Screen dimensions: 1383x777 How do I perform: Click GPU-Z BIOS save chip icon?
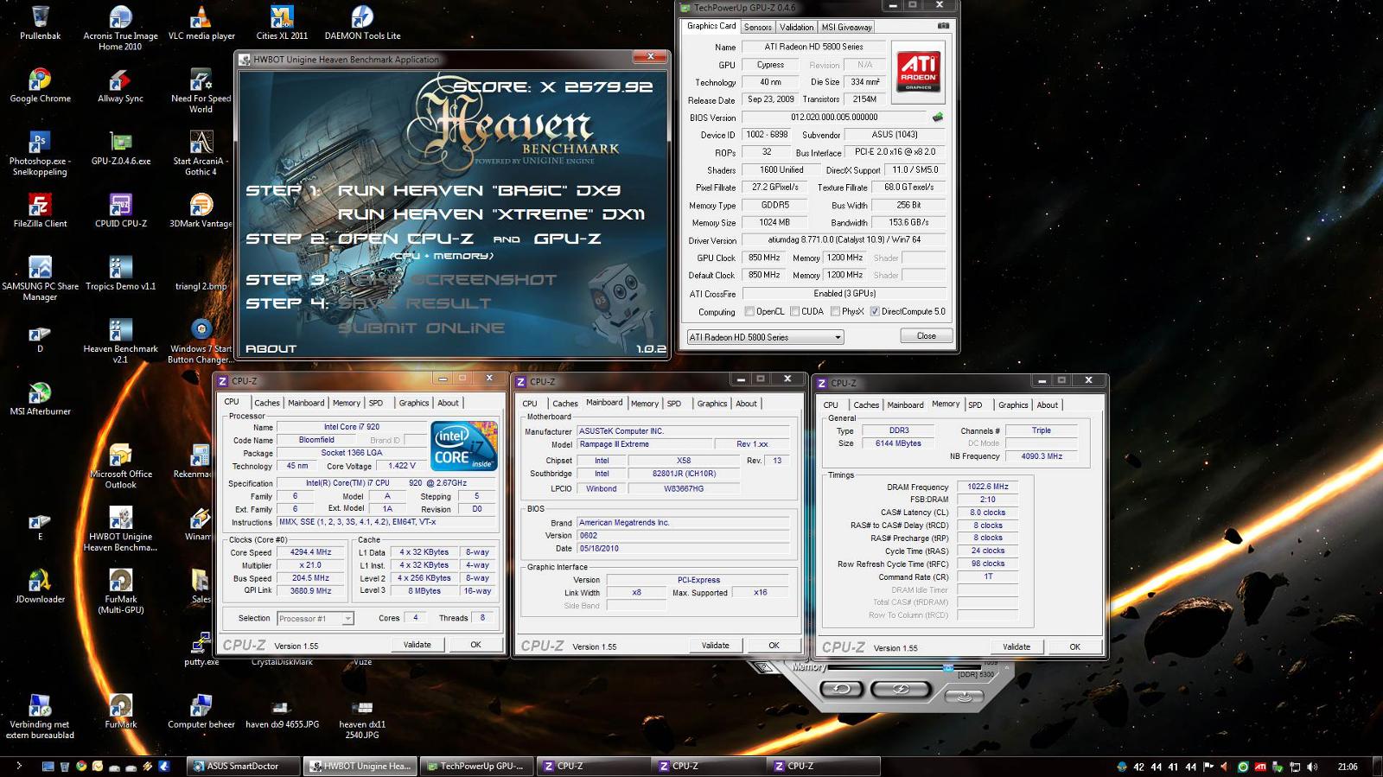(x=937, y=117)
